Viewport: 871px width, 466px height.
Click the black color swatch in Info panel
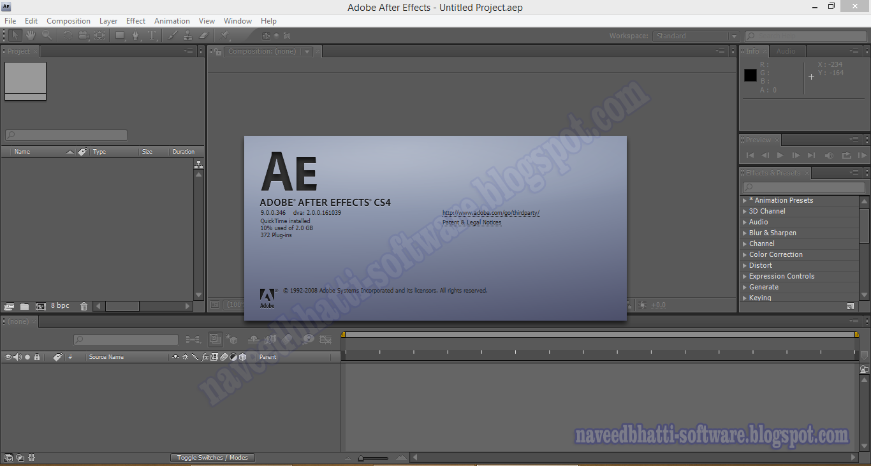[x=750, y=75]
